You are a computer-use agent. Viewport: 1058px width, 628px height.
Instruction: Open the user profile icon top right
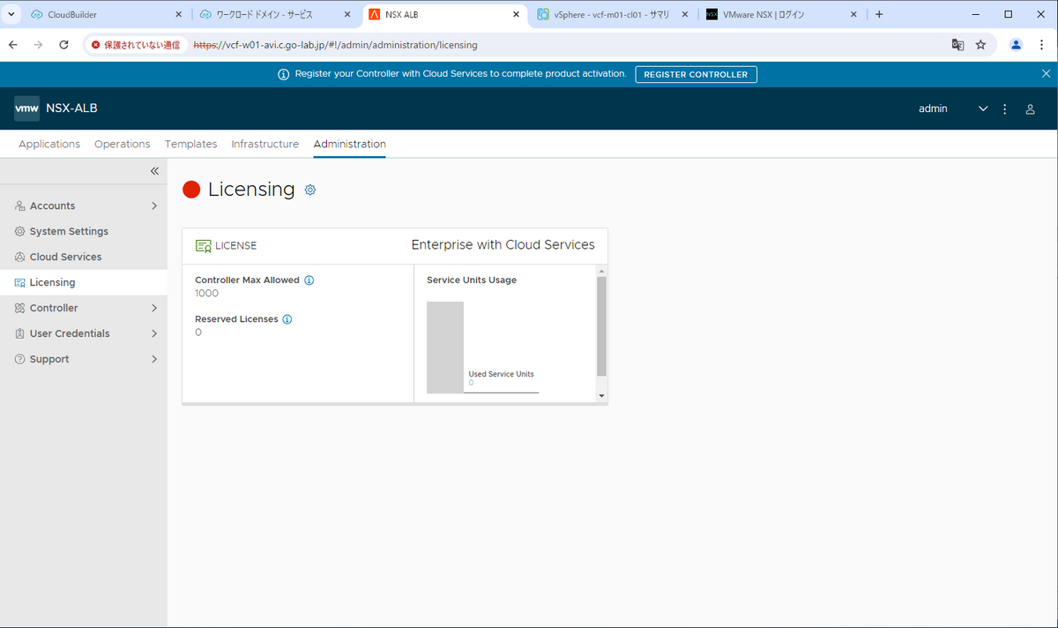1030,108
